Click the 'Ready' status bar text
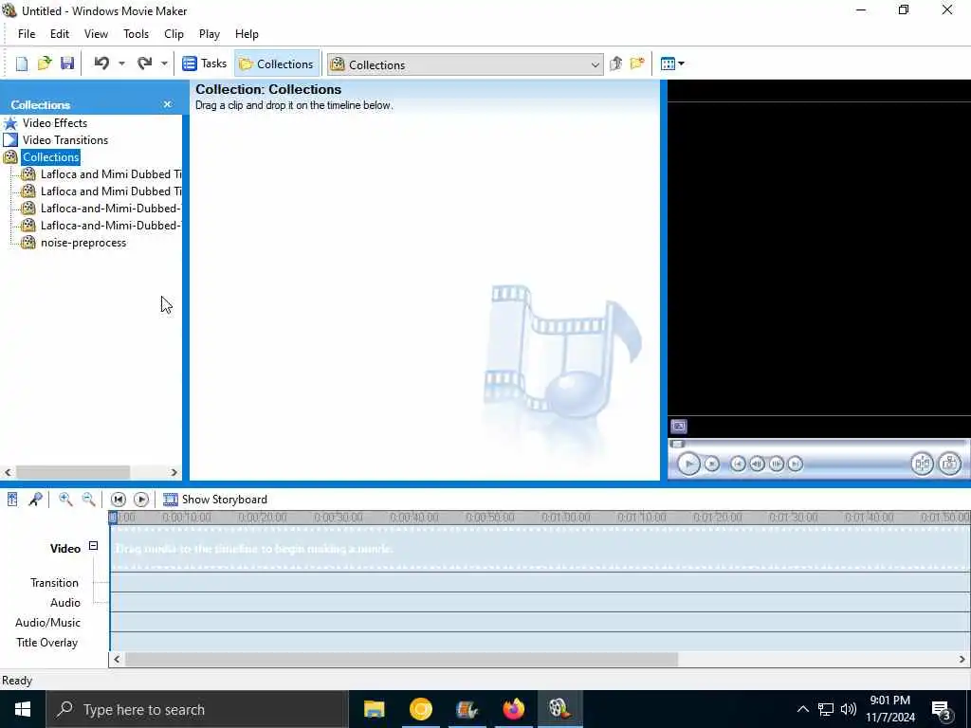Screen dimensions: 971x728 click(17, 681)
